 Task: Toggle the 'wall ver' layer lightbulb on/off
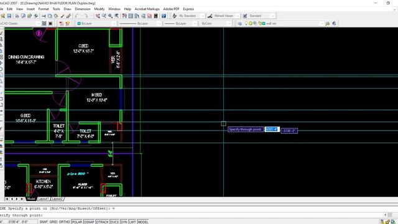(246, 24)
